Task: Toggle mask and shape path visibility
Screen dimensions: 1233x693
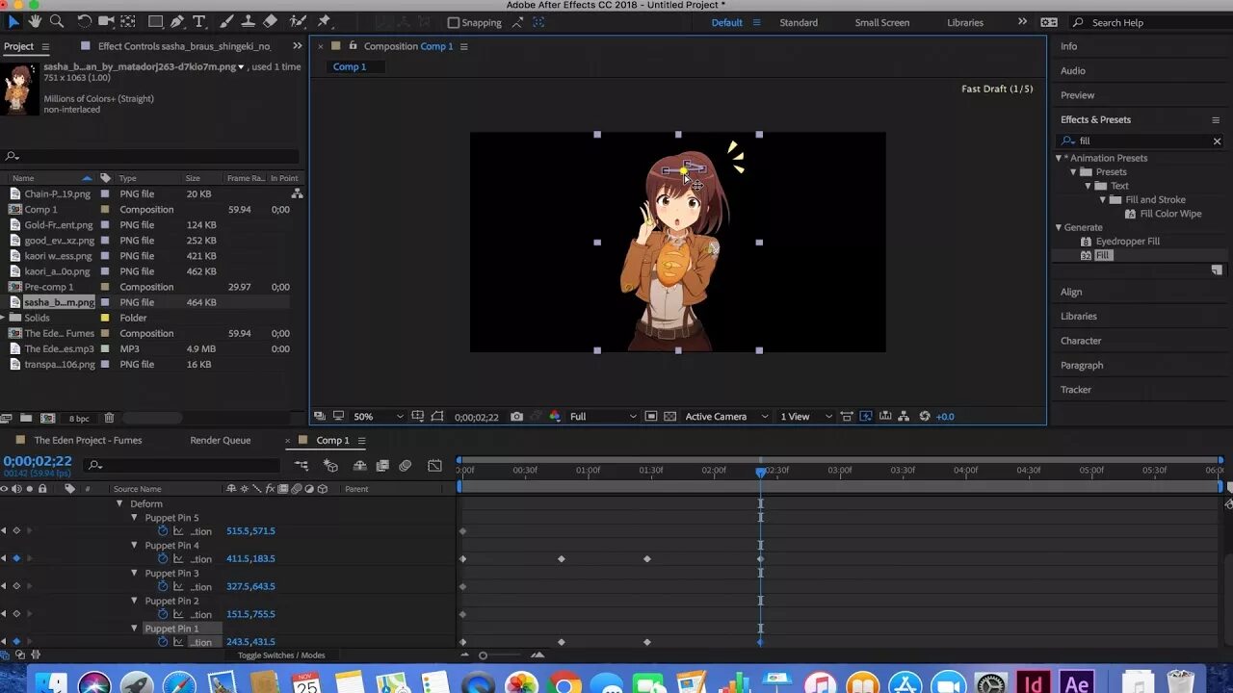Action: click(437, 417)
